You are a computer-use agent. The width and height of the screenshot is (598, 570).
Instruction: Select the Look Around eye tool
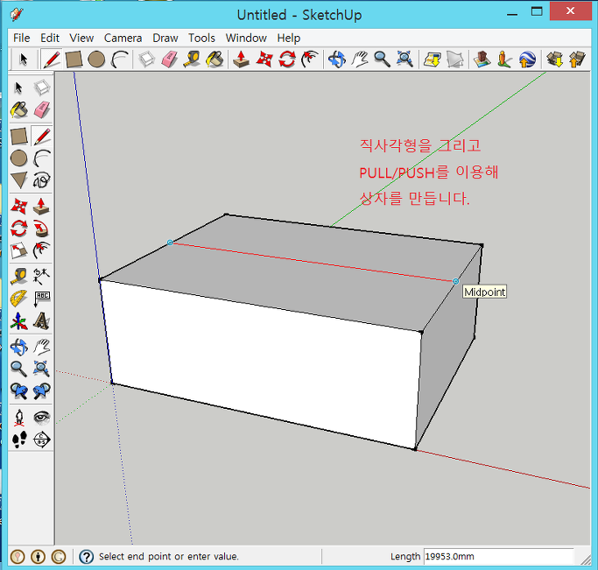tap(41, 418)
